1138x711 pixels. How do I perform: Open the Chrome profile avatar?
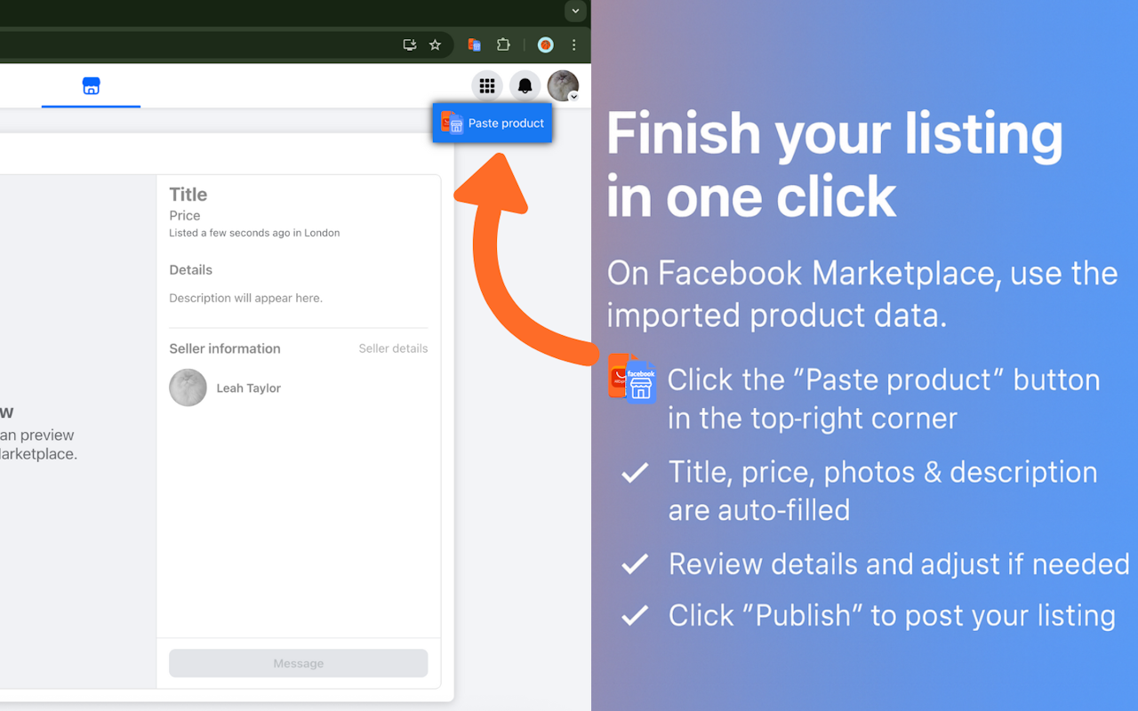(x=546, y=44)
